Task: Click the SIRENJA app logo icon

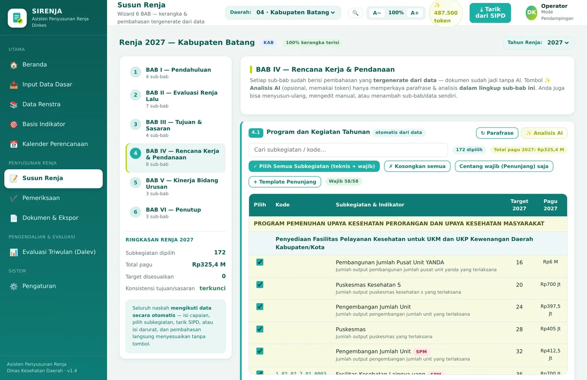Action: click(17, 18)
